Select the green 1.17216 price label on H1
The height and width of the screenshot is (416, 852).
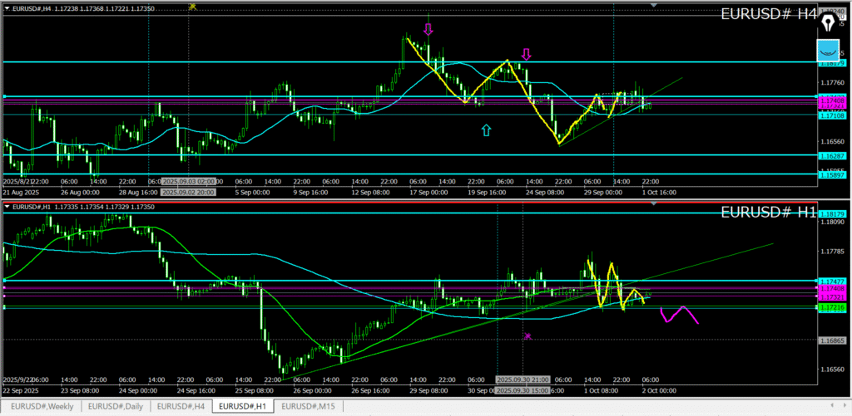click(831, 308)
